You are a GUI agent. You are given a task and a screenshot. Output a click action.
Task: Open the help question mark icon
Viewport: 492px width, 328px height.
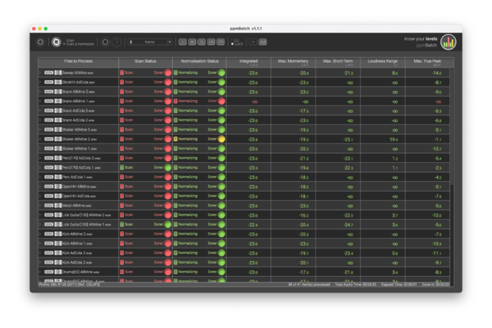[x=116, y=42]
